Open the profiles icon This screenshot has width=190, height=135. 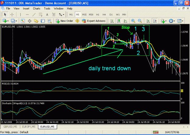pyautogui.click(x=13, y=21)
